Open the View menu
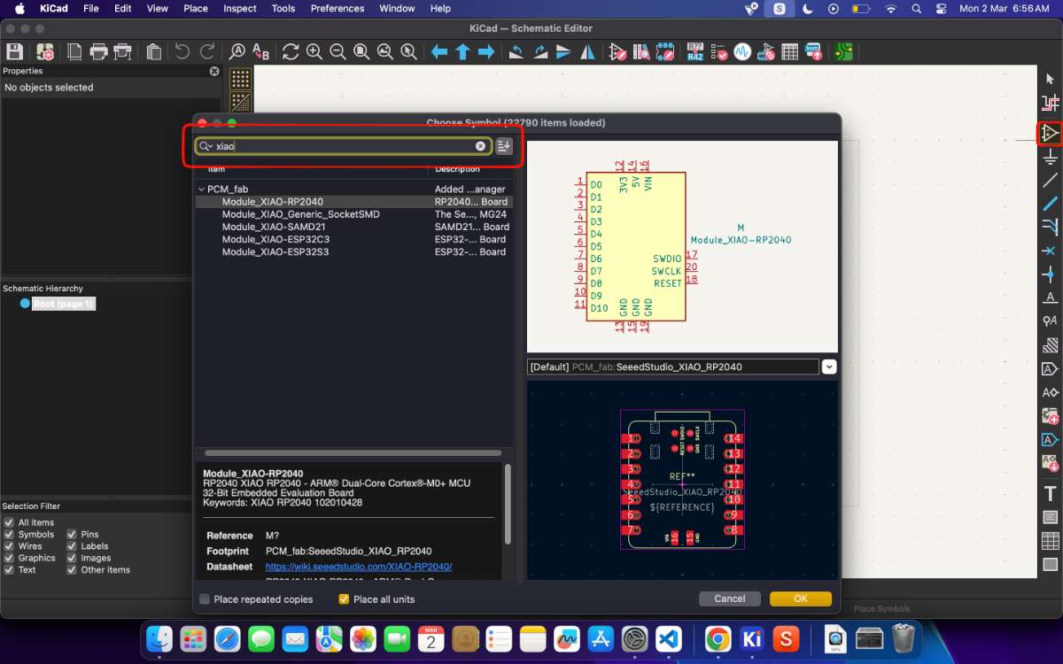Screen dimensions: 1063x664 coord(158,8)
